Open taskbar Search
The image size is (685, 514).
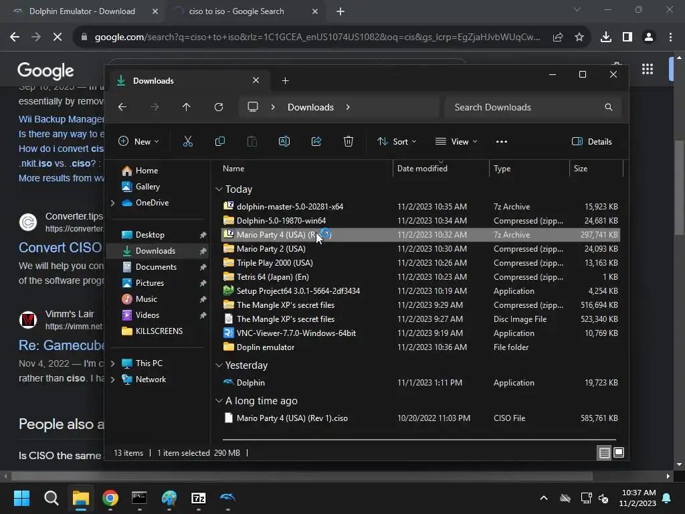click(51, 498)
